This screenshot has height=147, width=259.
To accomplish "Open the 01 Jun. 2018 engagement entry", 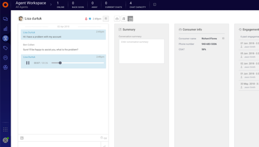I will (249, 75).
